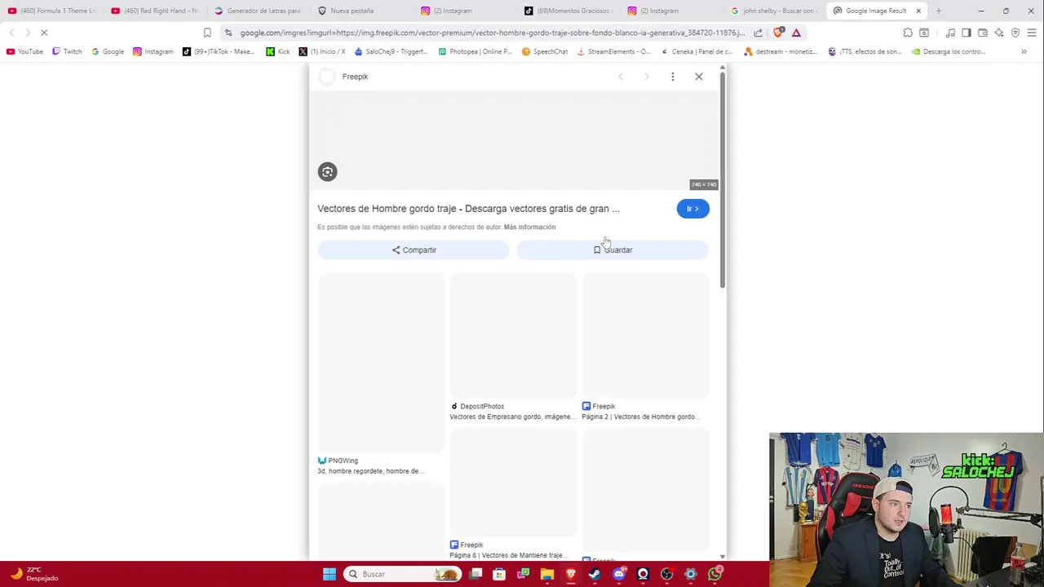Click the Freepik source name in panel header
Viewport: 1044px width, 587px height.
tap(355, 77)
